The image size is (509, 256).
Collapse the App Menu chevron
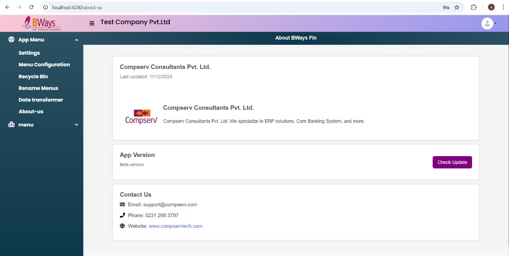(x=76, y=40)
